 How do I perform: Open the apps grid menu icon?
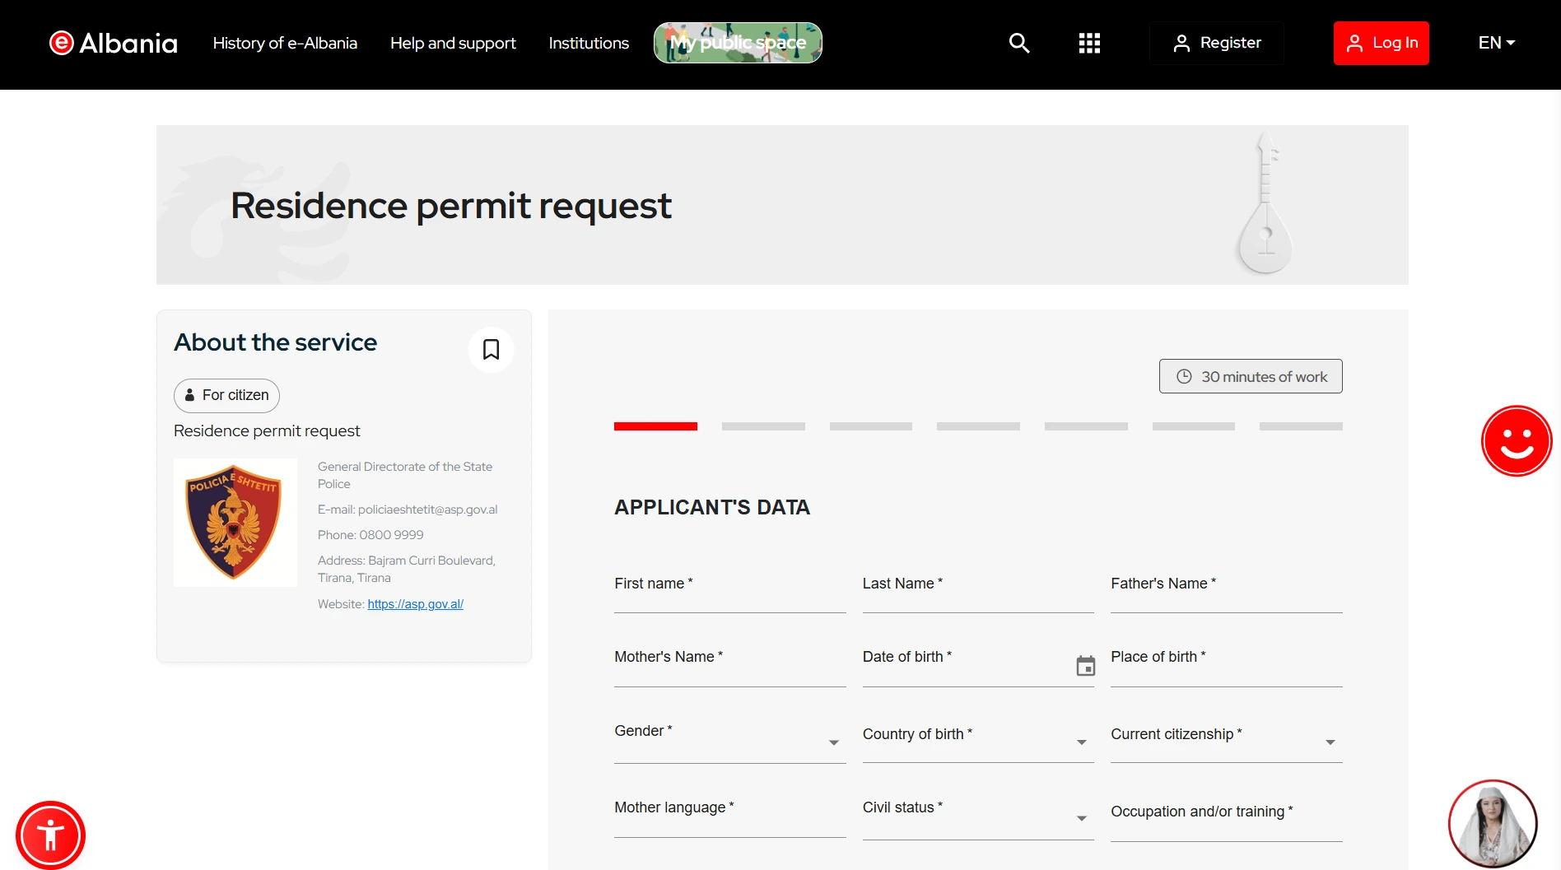[1089, 43]
